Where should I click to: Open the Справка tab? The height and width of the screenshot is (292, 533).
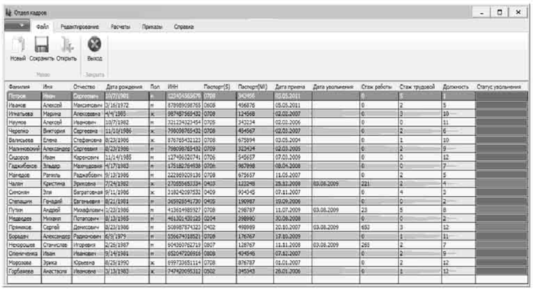tap(183, 27)
